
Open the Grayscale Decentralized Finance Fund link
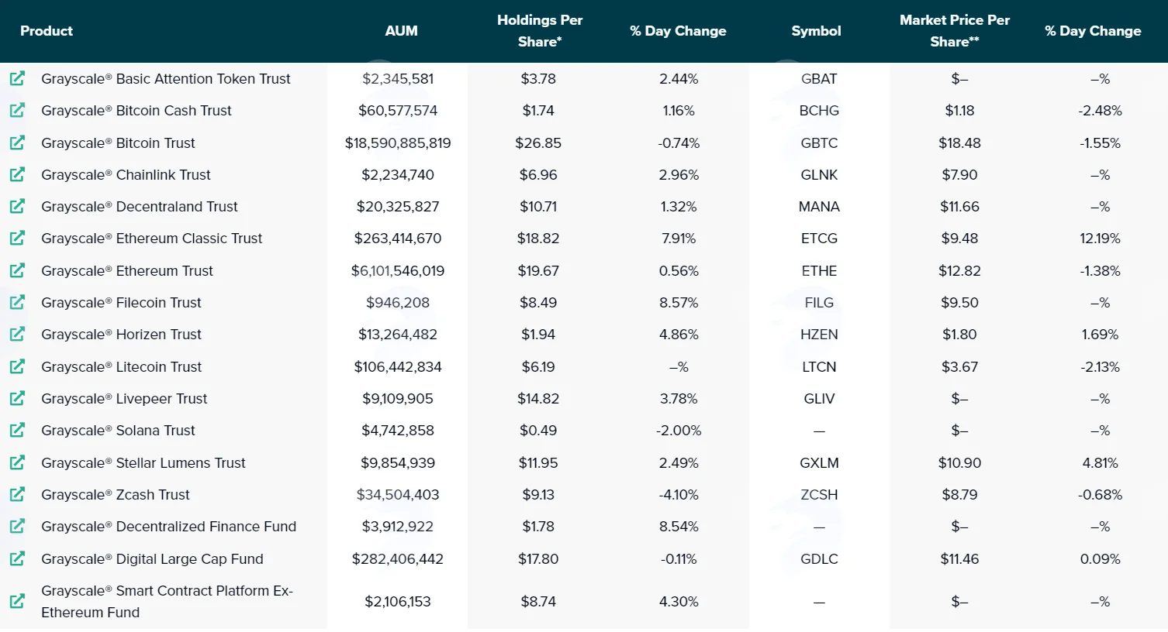(169, 527)
